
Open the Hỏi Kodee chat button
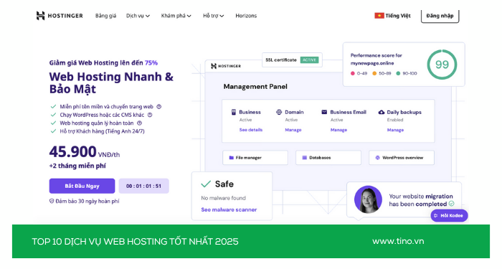449,215
